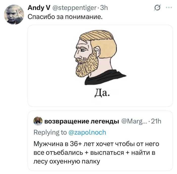Click the 3h timestamp
Viewport: 177px width, 174px height.
104,8
